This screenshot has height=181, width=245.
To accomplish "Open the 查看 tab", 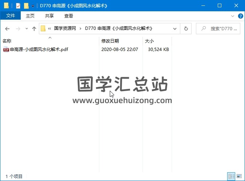I will [x=69, y=16].
